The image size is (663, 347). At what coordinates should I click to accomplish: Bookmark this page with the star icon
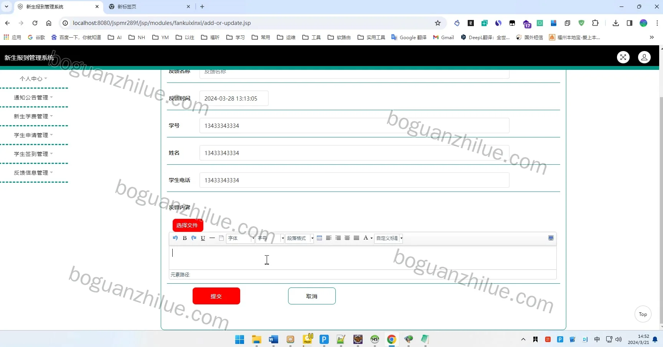pos(438,23)
